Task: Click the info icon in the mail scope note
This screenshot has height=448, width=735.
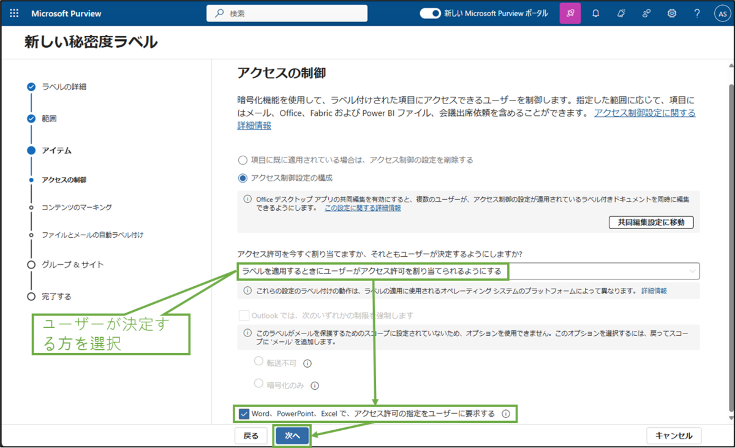Action: click(247, 333)
